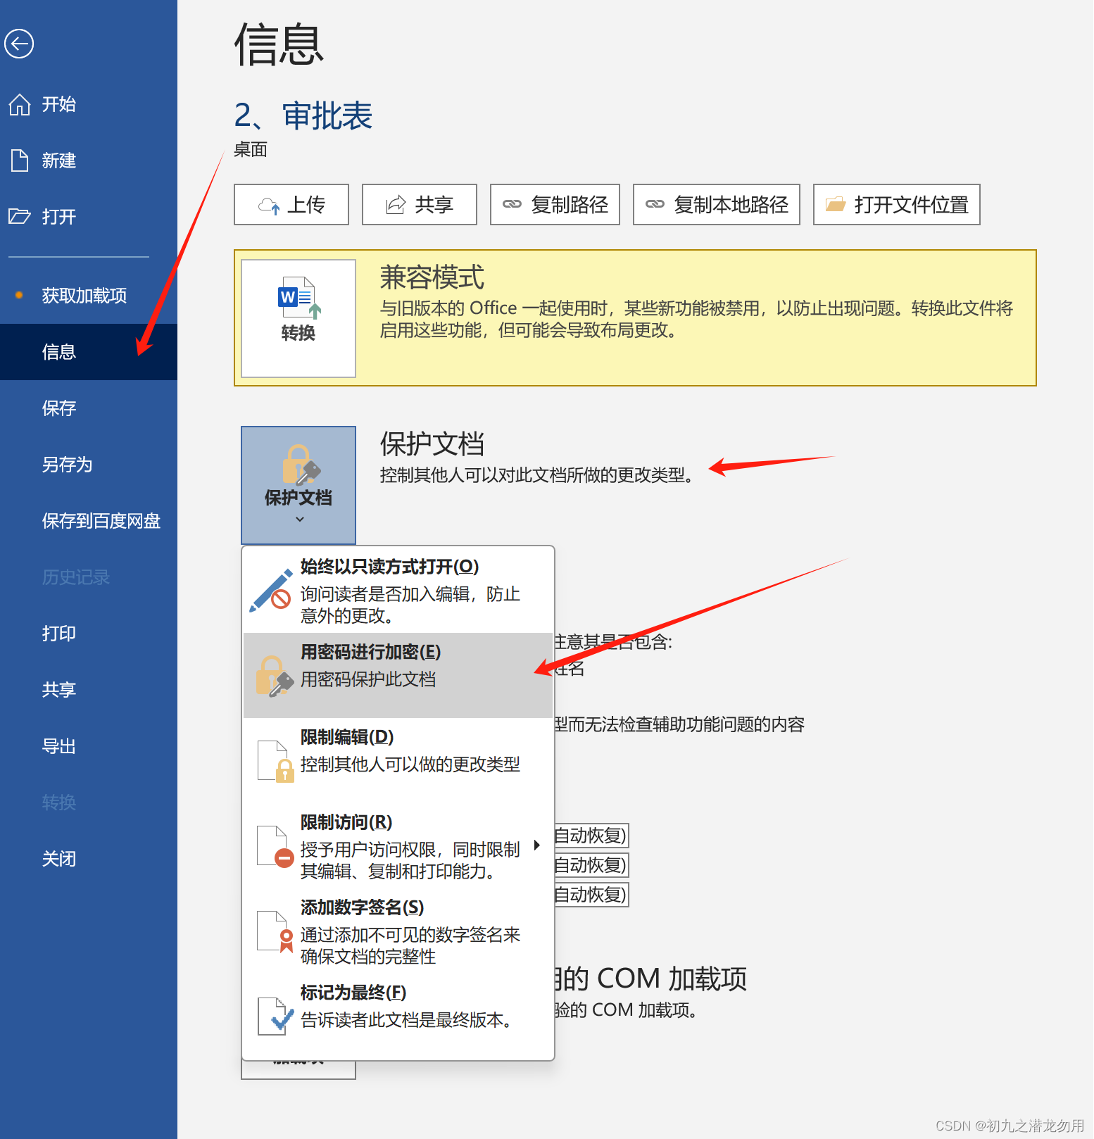Select 始终以只读方式打开(O) menu entry
This screenshot has width=1094, height=1139.
coord(398,590)
